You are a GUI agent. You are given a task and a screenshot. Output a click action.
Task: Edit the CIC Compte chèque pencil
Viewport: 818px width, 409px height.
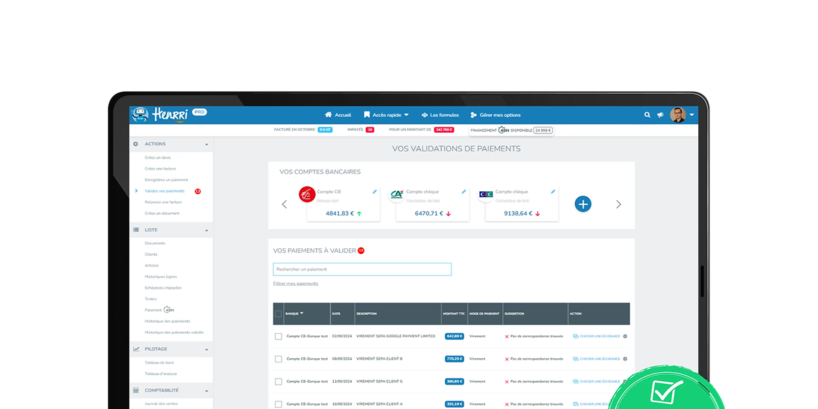pyautogui.click(x=553, y=191)
